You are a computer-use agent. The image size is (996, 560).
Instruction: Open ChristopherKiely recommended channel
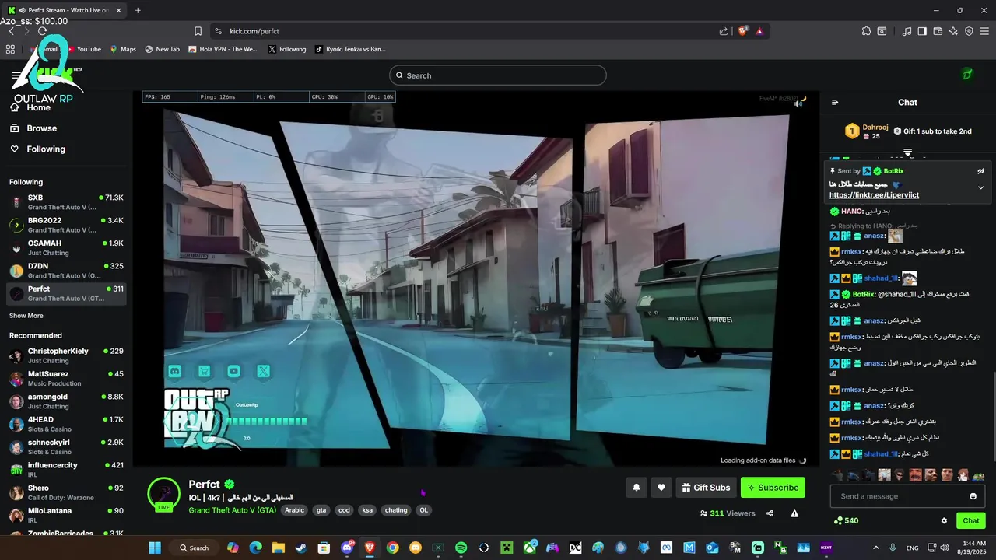tap(66, 355)
